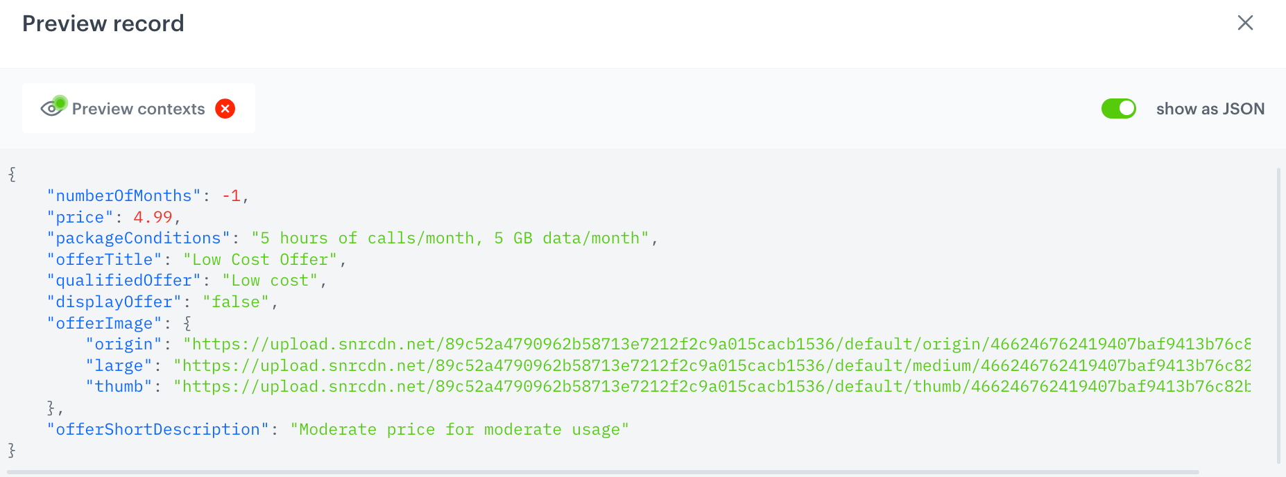Click the opening brace of the JSON record
The height and width of the screenshot is (477, 1286).
pyautogui.click(x=11, y=175)
